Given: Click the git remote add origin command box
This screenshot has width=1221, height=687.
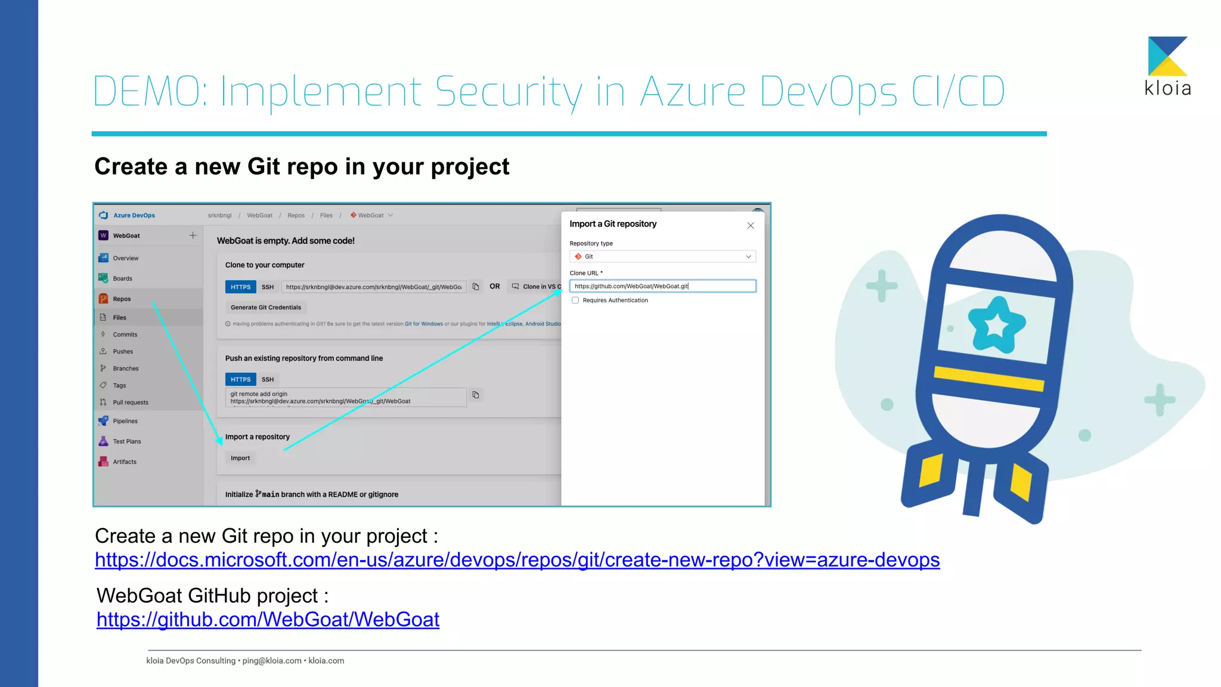Looking at the screenshot, I should (x=346, y=397).
